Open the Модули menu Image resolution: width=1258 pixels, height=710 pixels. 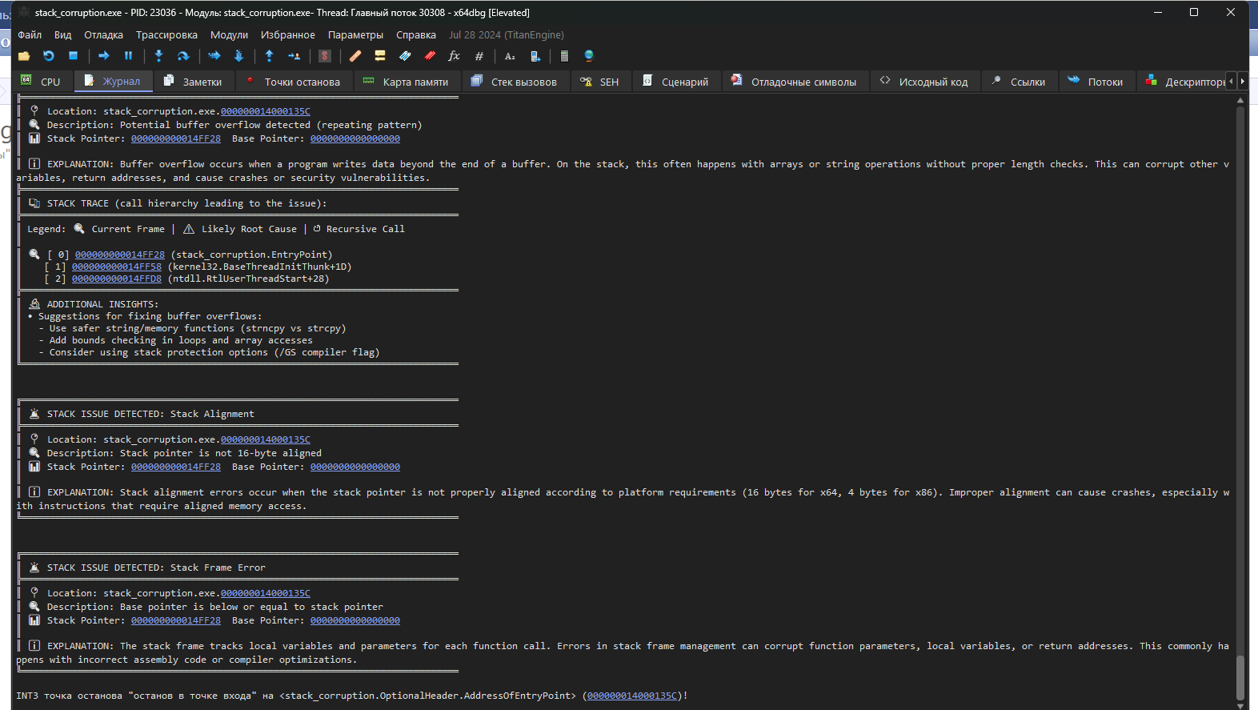[x=229, y=35]
